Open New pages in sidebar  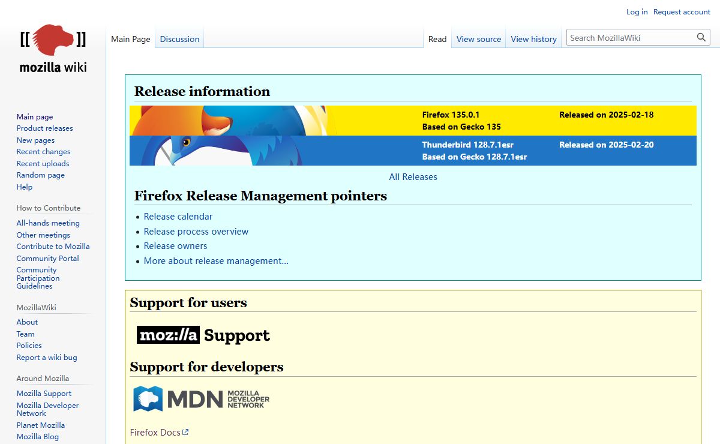35,140
